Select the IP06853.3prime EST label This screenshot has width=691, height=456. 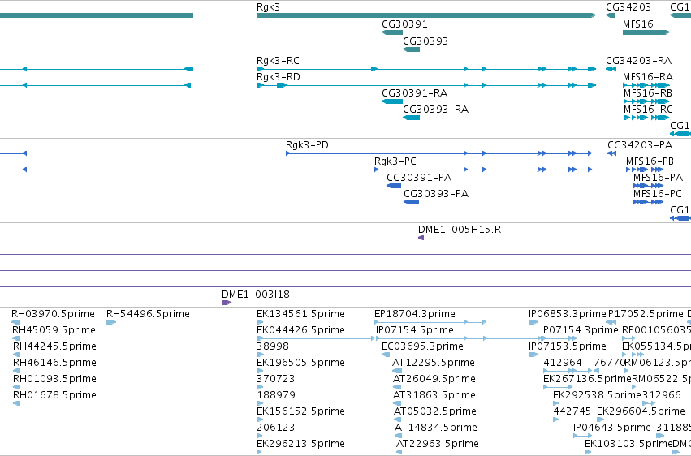[x=568, y=314]
